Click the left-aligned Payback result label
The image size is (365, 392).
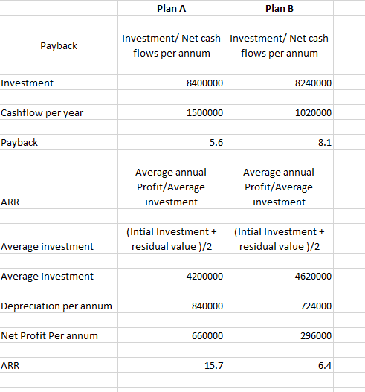coord(19,143)
